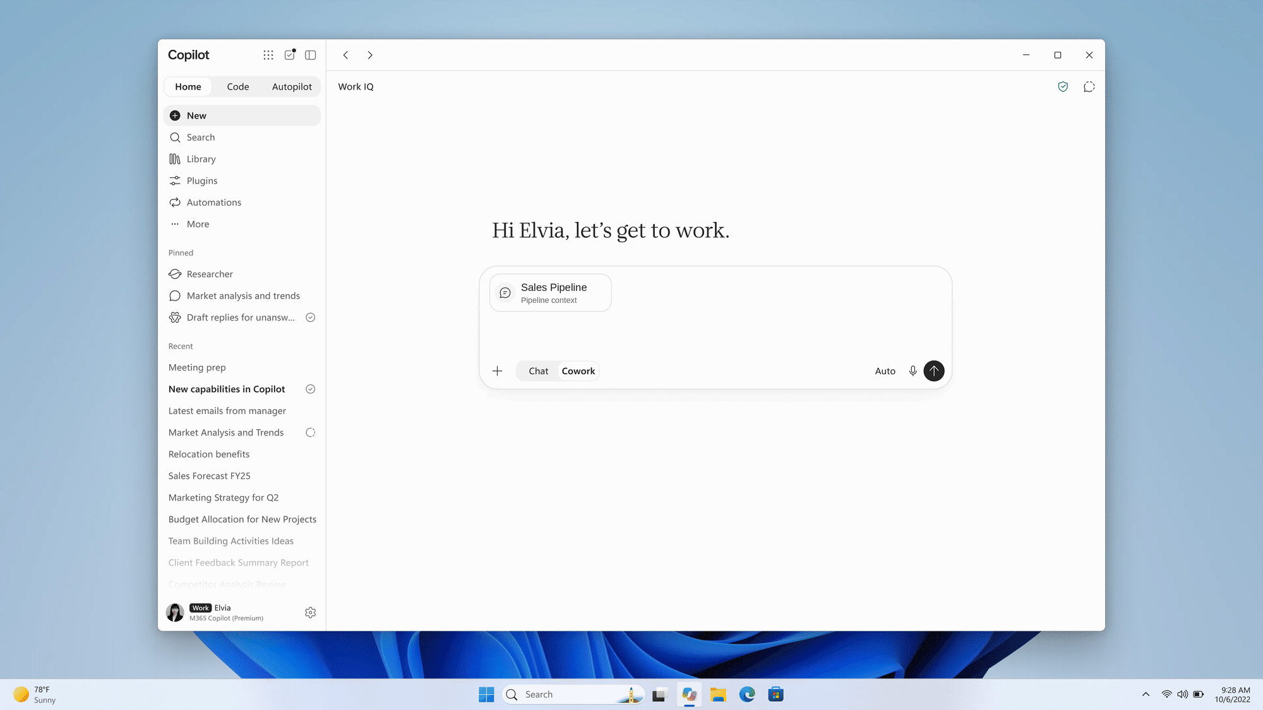1263x710 pixels.
Task: Open the Sales Pipeline context card
Action: point(551,293)
